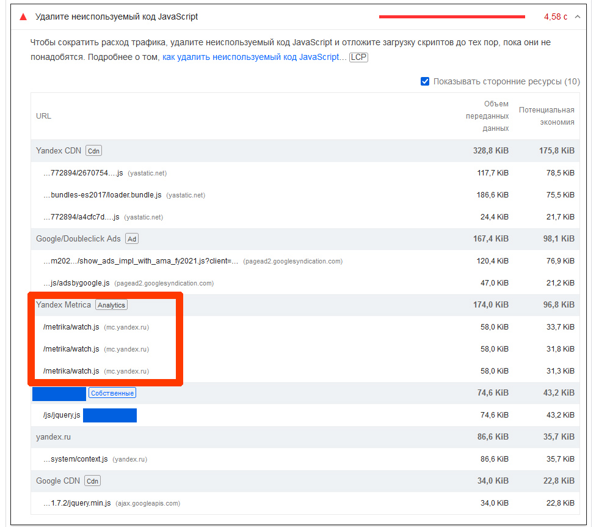Click the Собственные first-party tag

[112, 393]
